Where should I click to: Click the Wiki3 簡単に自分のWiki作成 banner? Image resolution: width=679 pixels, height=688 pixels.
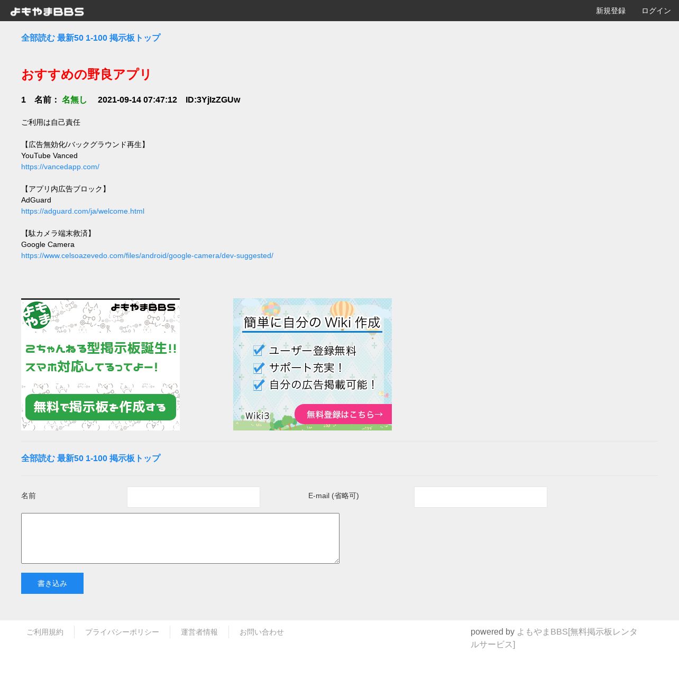[x=313, y=364]
